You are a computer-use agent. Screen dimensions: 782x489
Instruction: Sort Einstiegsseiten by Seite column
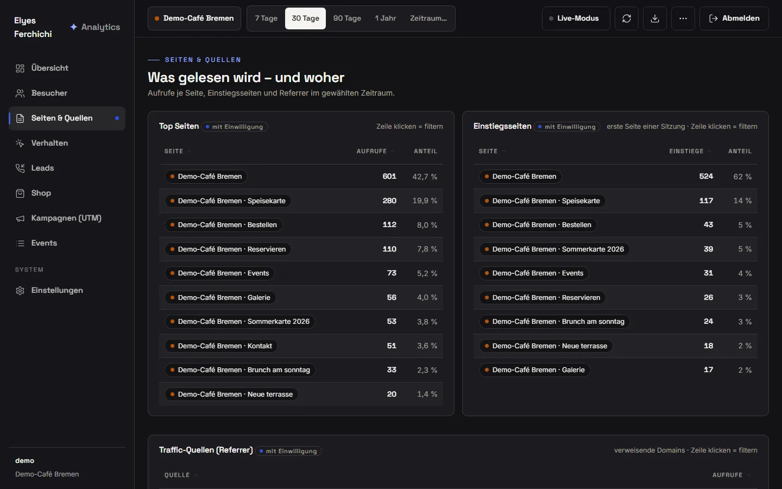[x=492, y=152]
